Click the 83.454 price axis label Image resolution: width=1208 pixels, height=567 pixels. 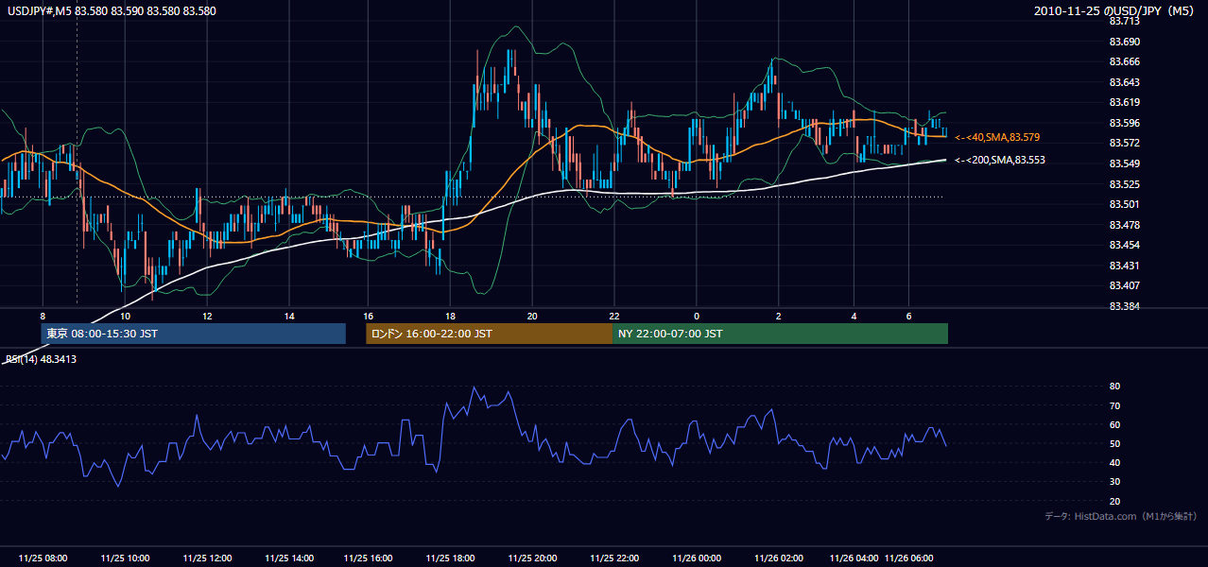1124,245
